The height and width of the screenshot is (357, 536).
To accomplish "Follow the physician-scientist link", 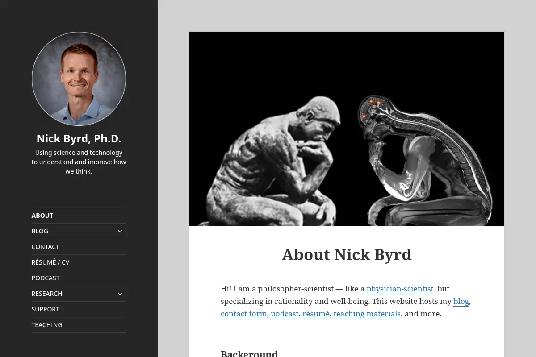I will (x=400, y=289).
